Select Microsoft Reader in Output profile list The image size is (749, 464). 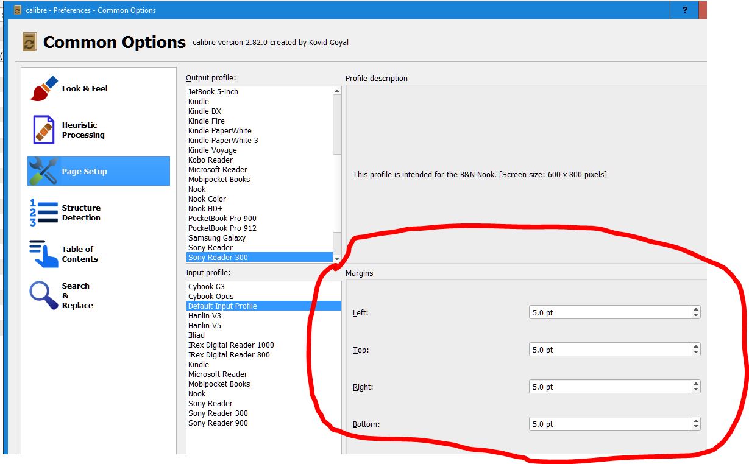[x=259, y=169]
